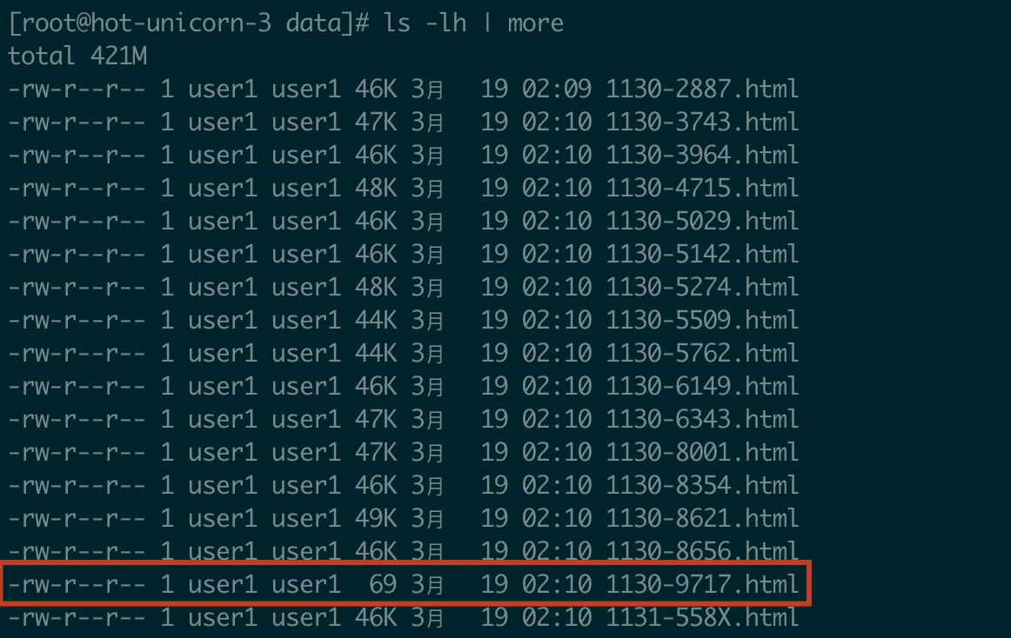Click on 1130-5274.html filename
The image size is (1011, 638).
click(702, 288)
